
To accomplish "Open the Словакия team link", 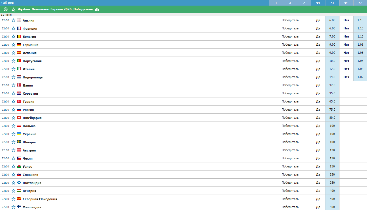I will point(30,175).
